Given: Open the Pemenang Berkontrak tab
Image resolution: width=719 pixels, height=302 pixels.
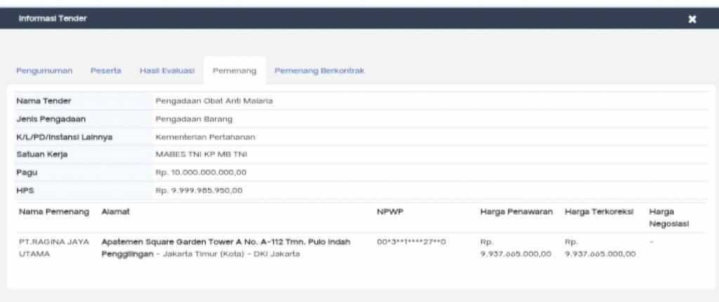Looking at the screenshot, I should (319, 71).
